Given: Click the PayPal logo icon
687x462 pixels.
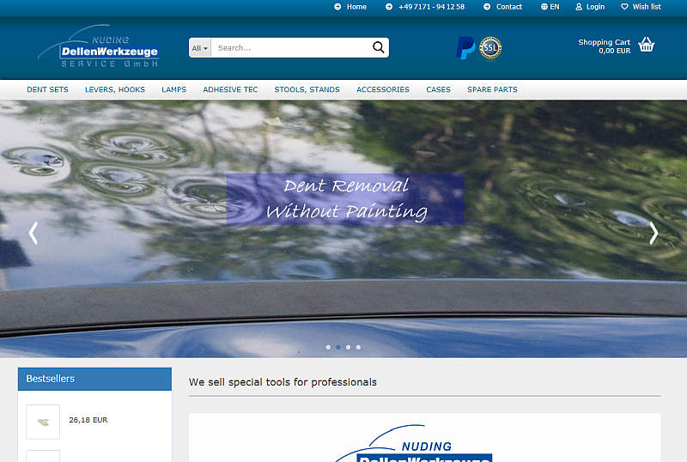Looking at the screenshot, I should [x=465, y=48].
